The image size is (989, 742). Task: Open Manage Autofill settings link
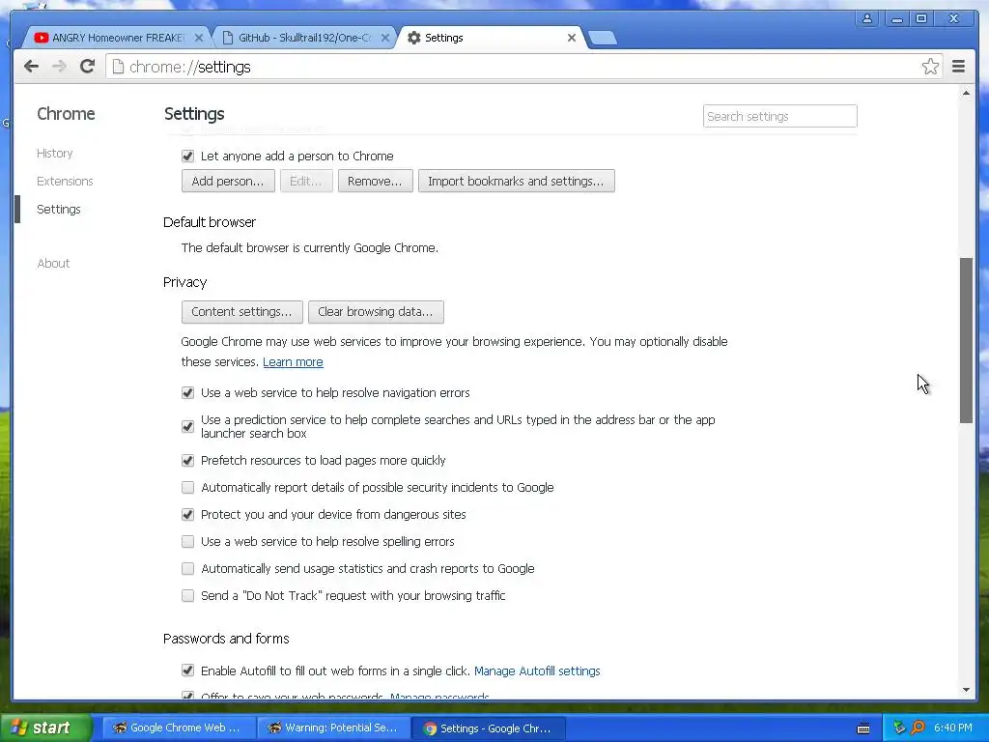(537, 671)
